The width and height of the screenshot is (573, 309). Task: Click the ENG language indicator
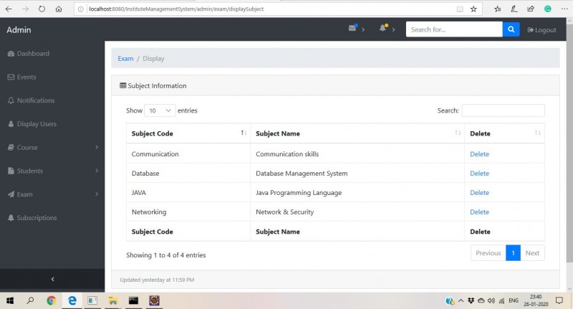tap(514, 300)
